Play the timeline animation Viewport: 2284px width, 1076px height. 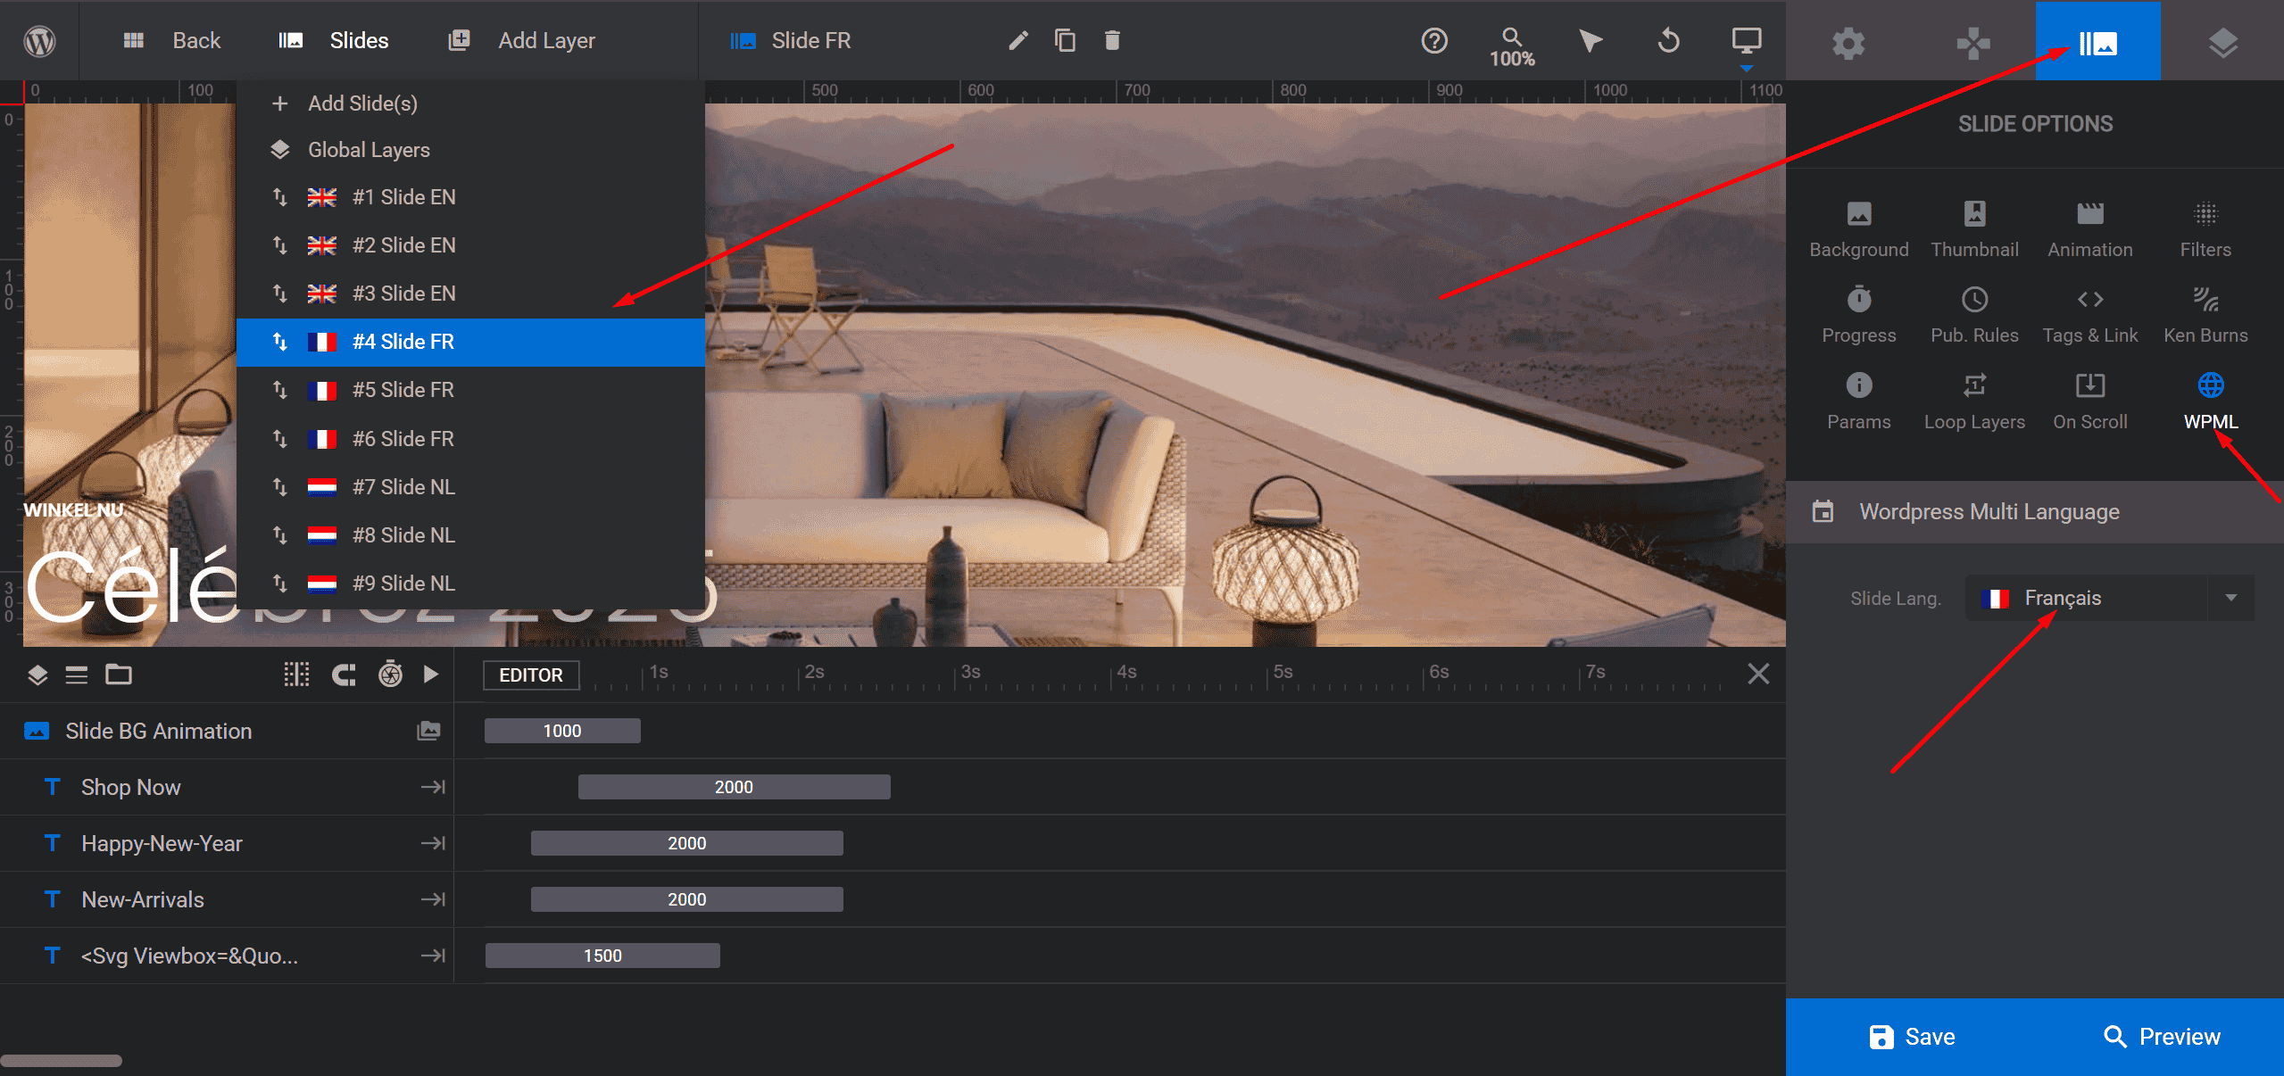tap(431, 674)
